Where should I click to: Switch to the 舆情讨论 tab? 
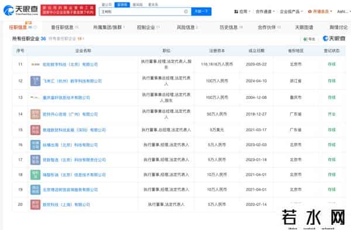click(x=339, y=28)
